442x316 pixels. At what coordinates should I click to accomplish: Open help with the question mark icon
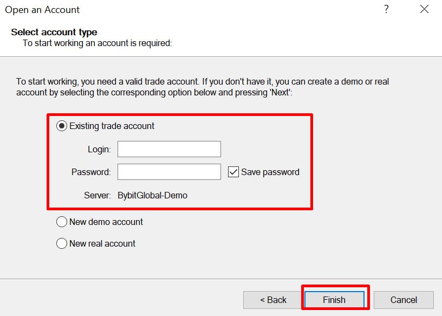[x=386, y=9]
